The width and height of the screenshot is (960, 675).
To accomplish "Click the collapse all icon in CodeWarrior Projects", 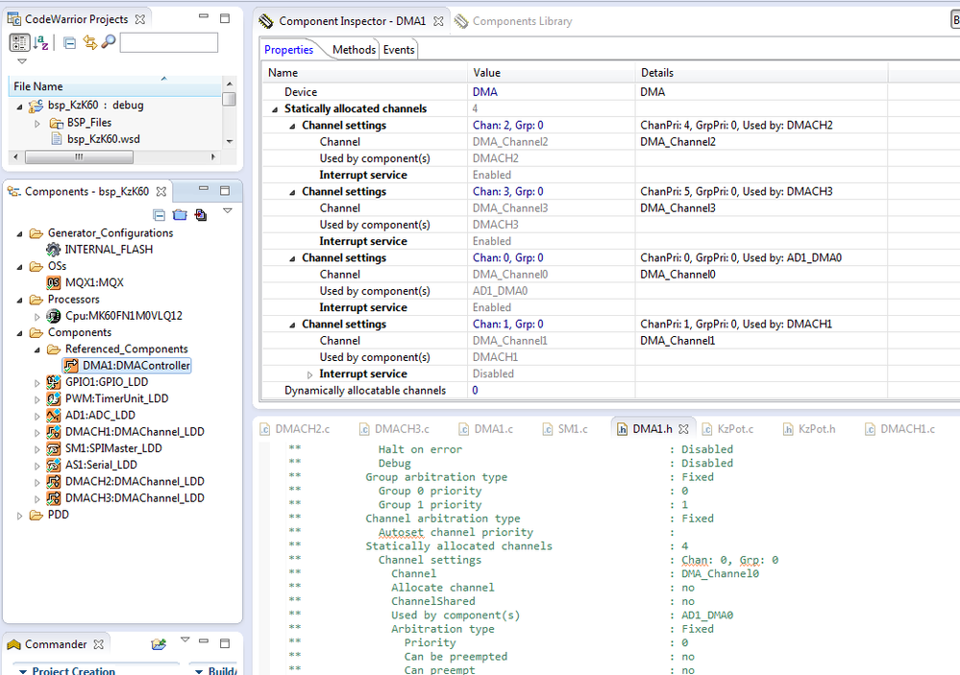I will (x=70, y=42).
